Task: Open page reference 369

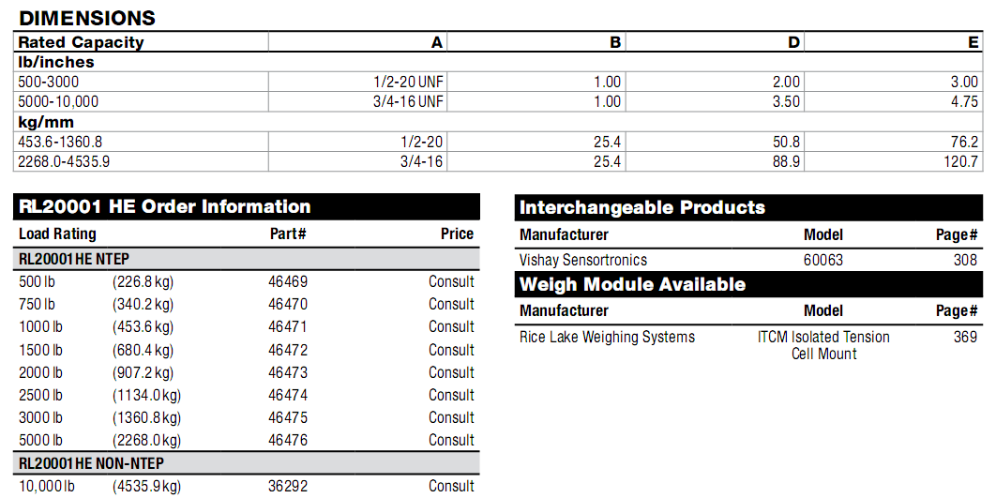Action: coord(965,337)
